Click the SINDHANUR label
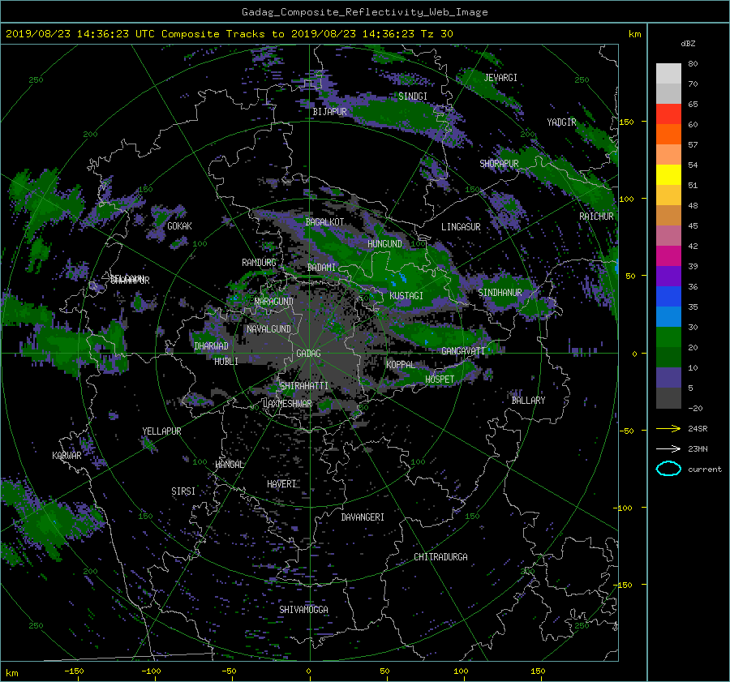This screenshot has width=730, height=682. pyautogui.click(x=500, y=293)
